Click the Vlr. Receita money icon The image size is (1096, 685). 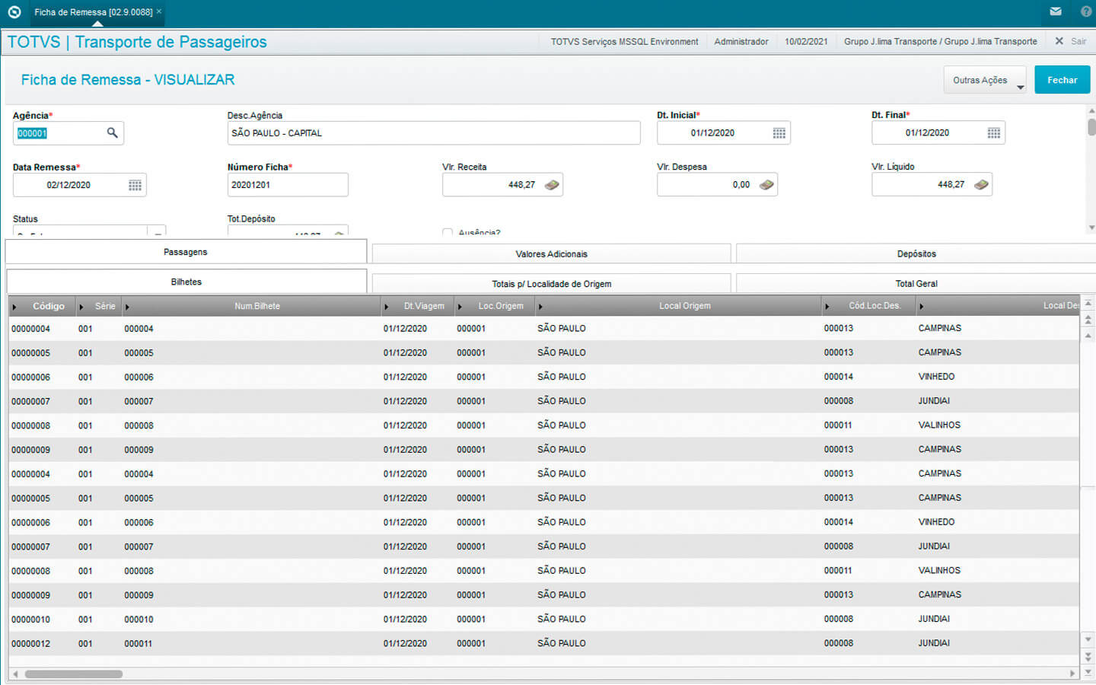pyautogui.click(x=552, y=185)
